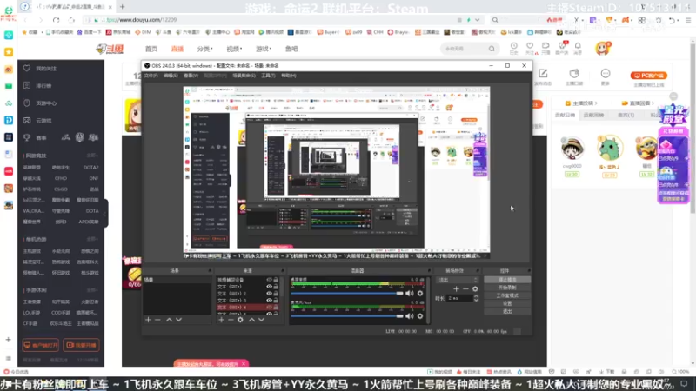Toggle lock on 文本 (GDI+) 2 source

[x=276, y=294]
